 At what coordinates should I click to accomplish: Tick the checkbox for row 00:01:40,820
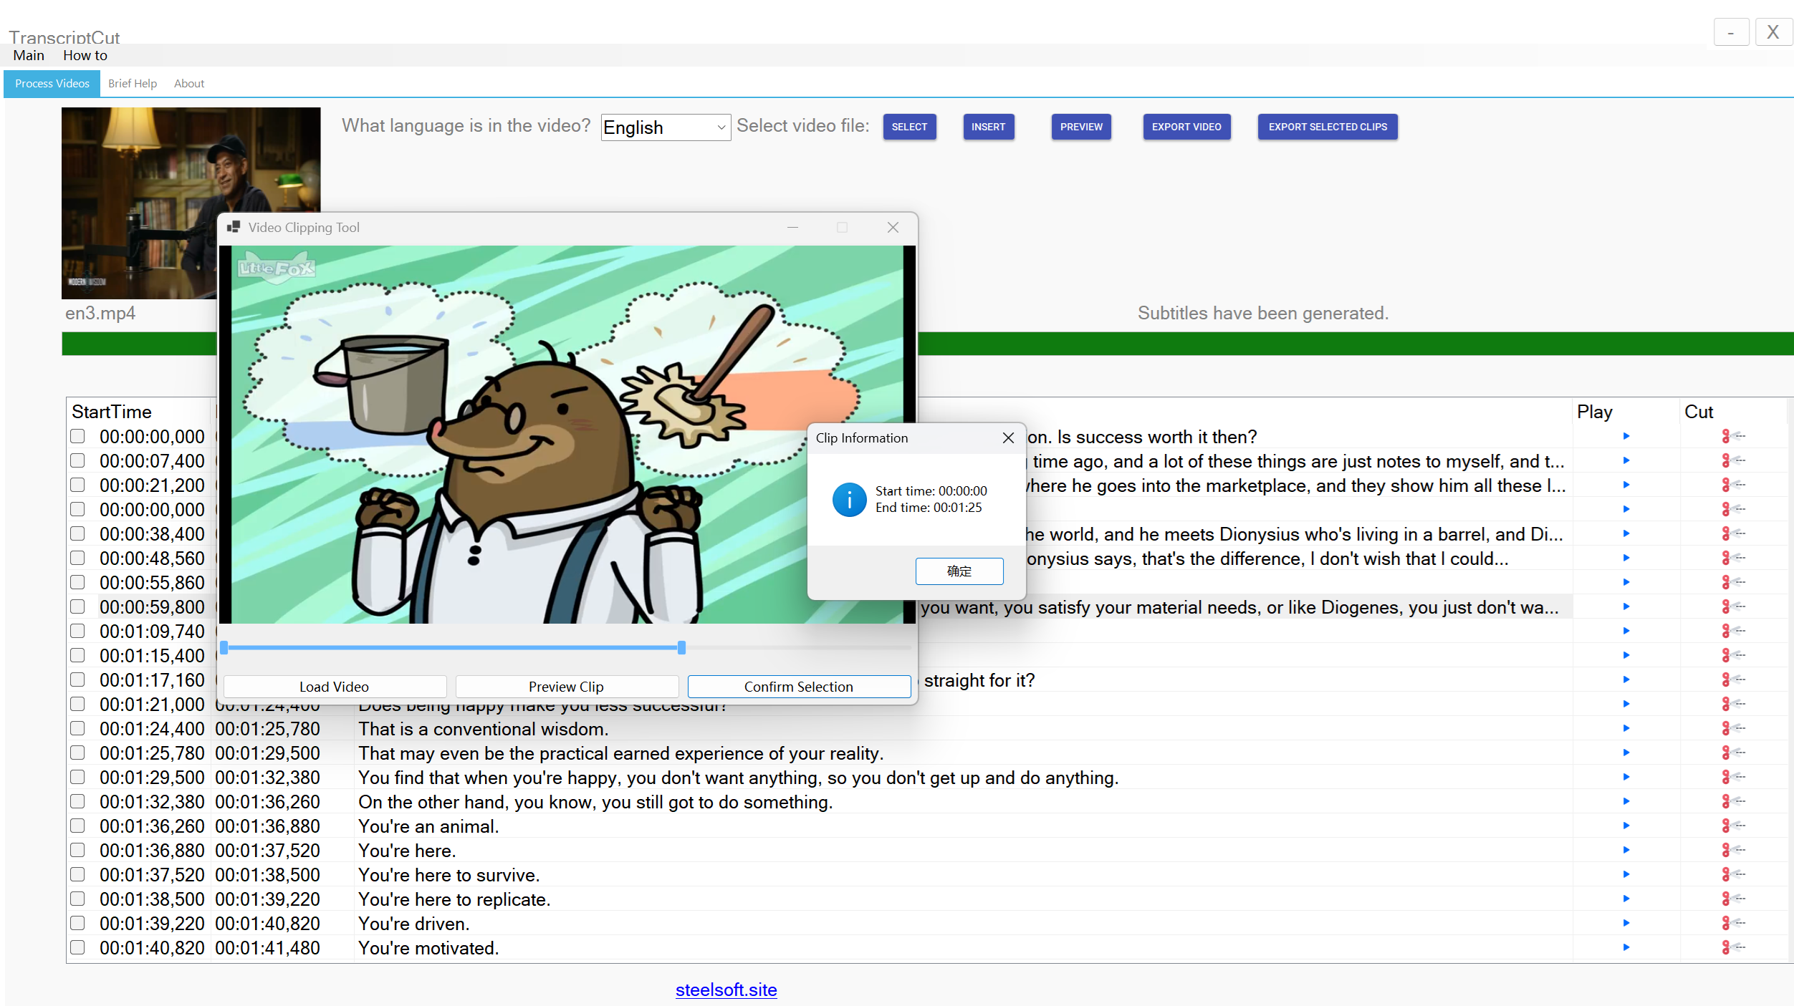[x=77, y=947]
